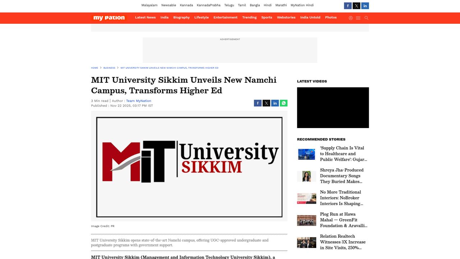Select Bangla language link

click(255, 5)
